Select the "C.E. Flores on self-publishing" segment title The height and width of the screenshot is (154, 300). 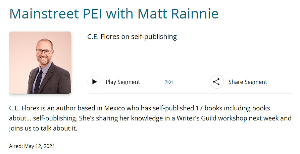[132, 37]
